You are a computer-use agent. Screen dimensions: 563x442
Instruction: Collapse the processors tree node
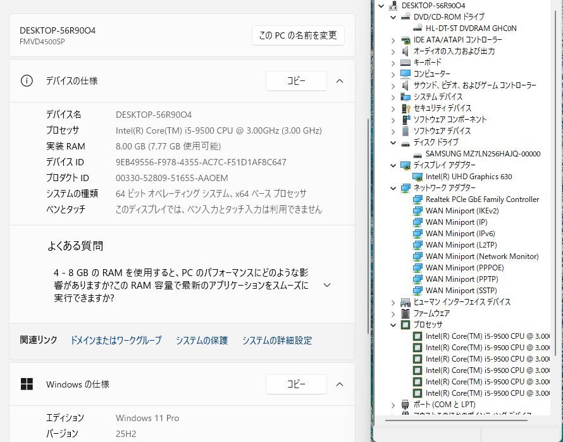click(393, 325)
